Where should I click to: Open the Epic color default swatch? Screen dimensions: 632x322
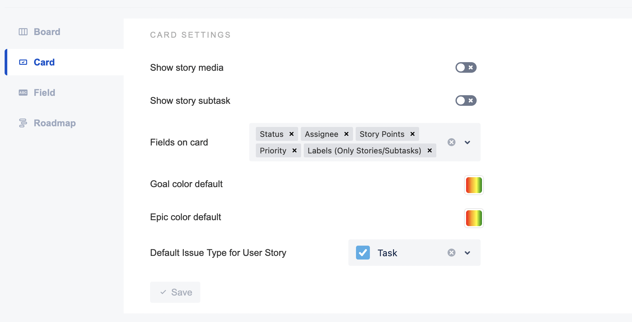pyautogui.click(x=474, y=218)
